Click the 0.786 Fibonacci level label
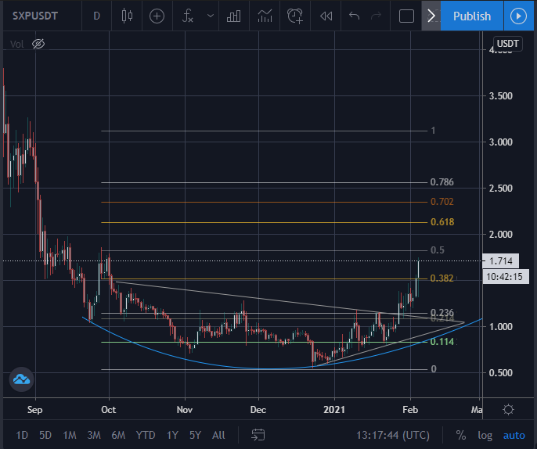 click(x=441, y=182)
